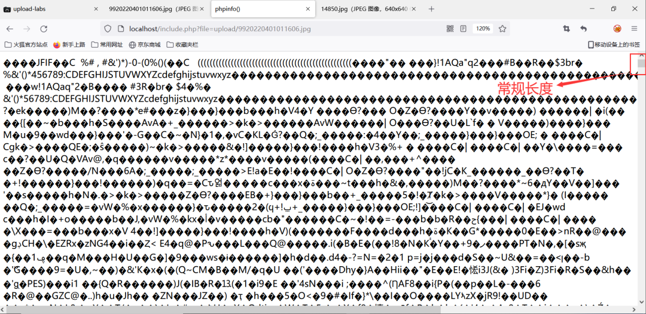The width and height of the screenshot is (646, 314).
Task: Open the 火狐官方站点 bookmarks folder
Action: (x=26, y=45)
